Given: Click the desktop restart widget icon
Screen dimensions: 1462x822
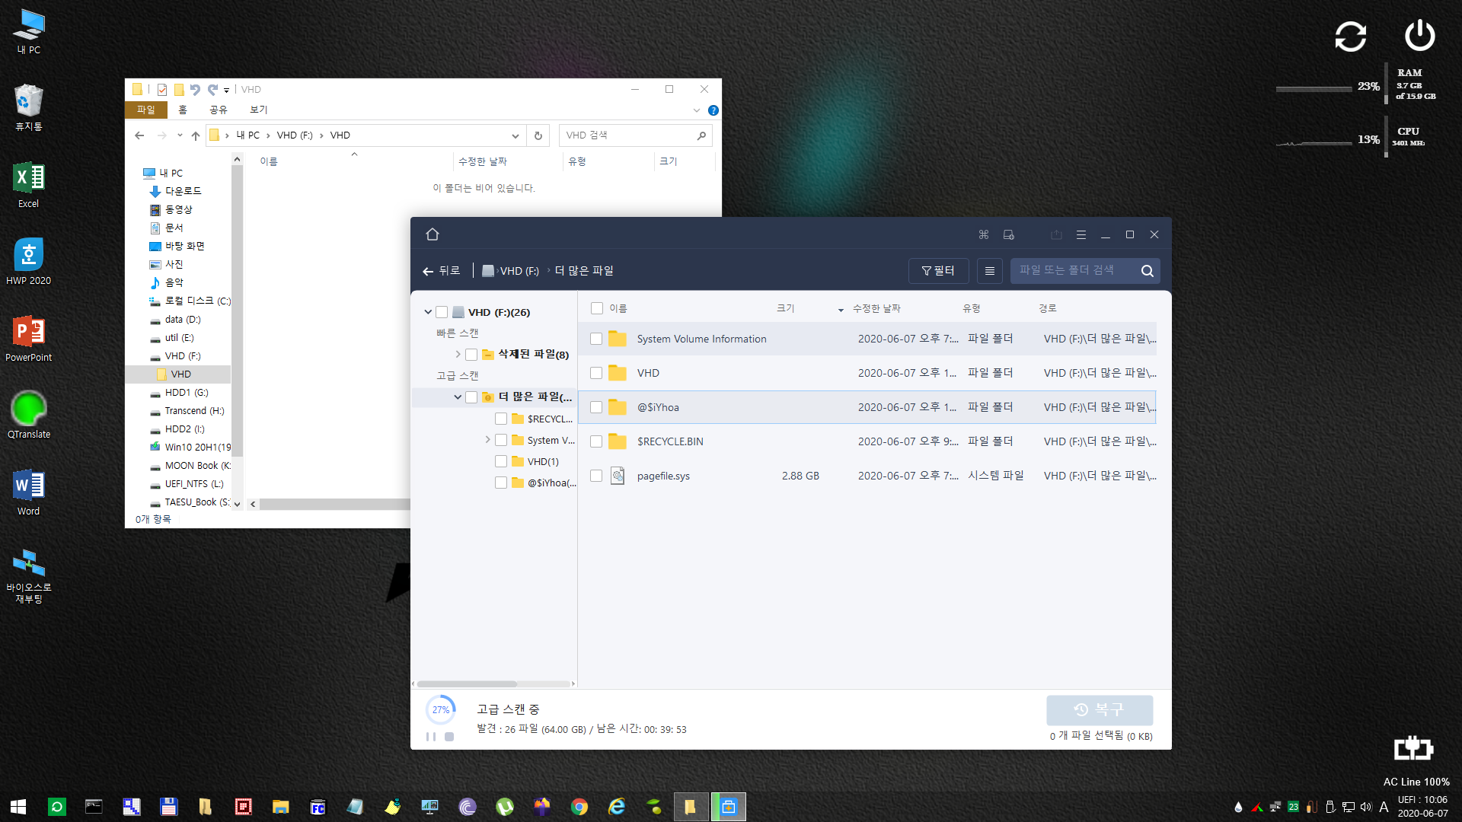Looking at the screenshot, I should (x=1351, y=36).
